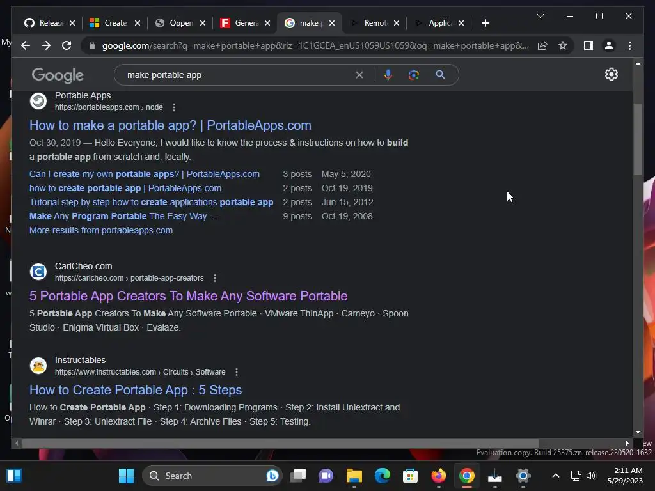
Task: Search by image with Google Lens
Action: (x=414, y=75)
